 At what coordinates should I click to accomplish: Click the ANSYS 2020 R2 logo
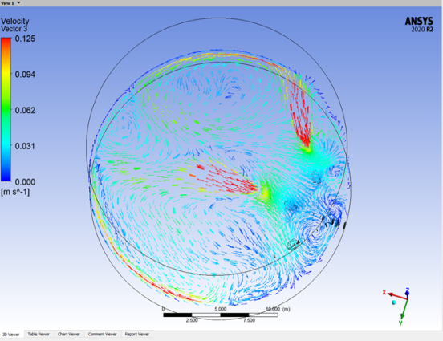pos(419,25)
